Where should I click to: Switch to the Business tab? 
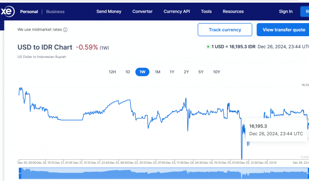point(55,11)
